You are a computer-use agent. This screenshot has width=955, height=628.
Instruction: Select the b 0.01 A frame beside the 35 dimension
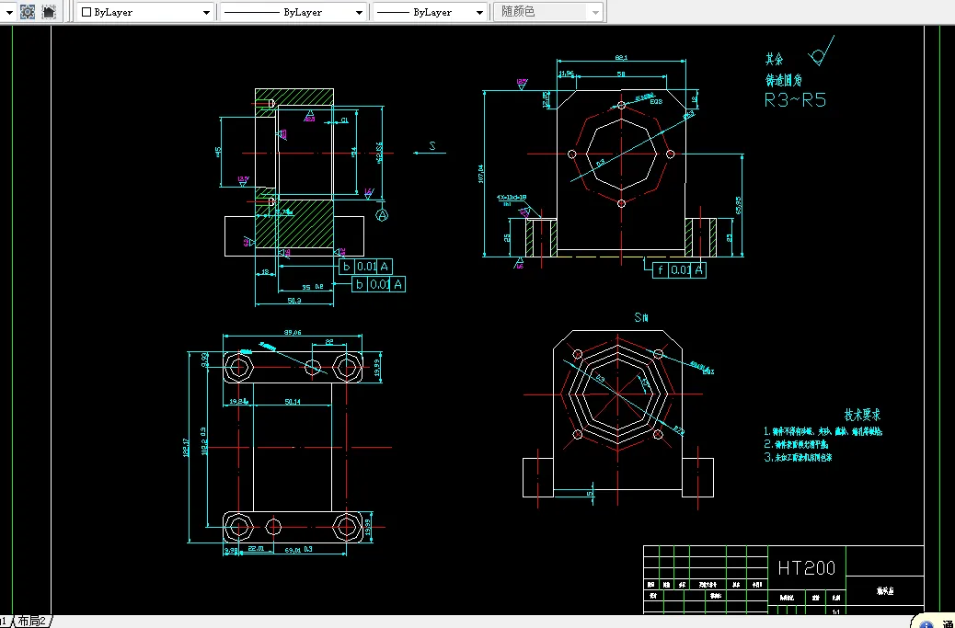click(x=378, y=284)
